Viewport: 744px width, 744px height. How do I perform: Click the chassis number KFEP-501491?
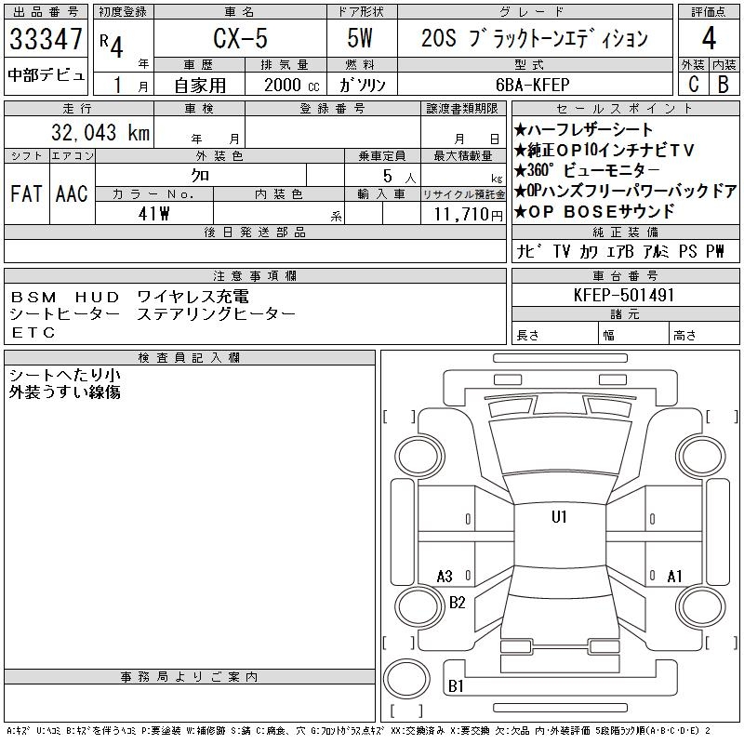(x=624, y=295)
